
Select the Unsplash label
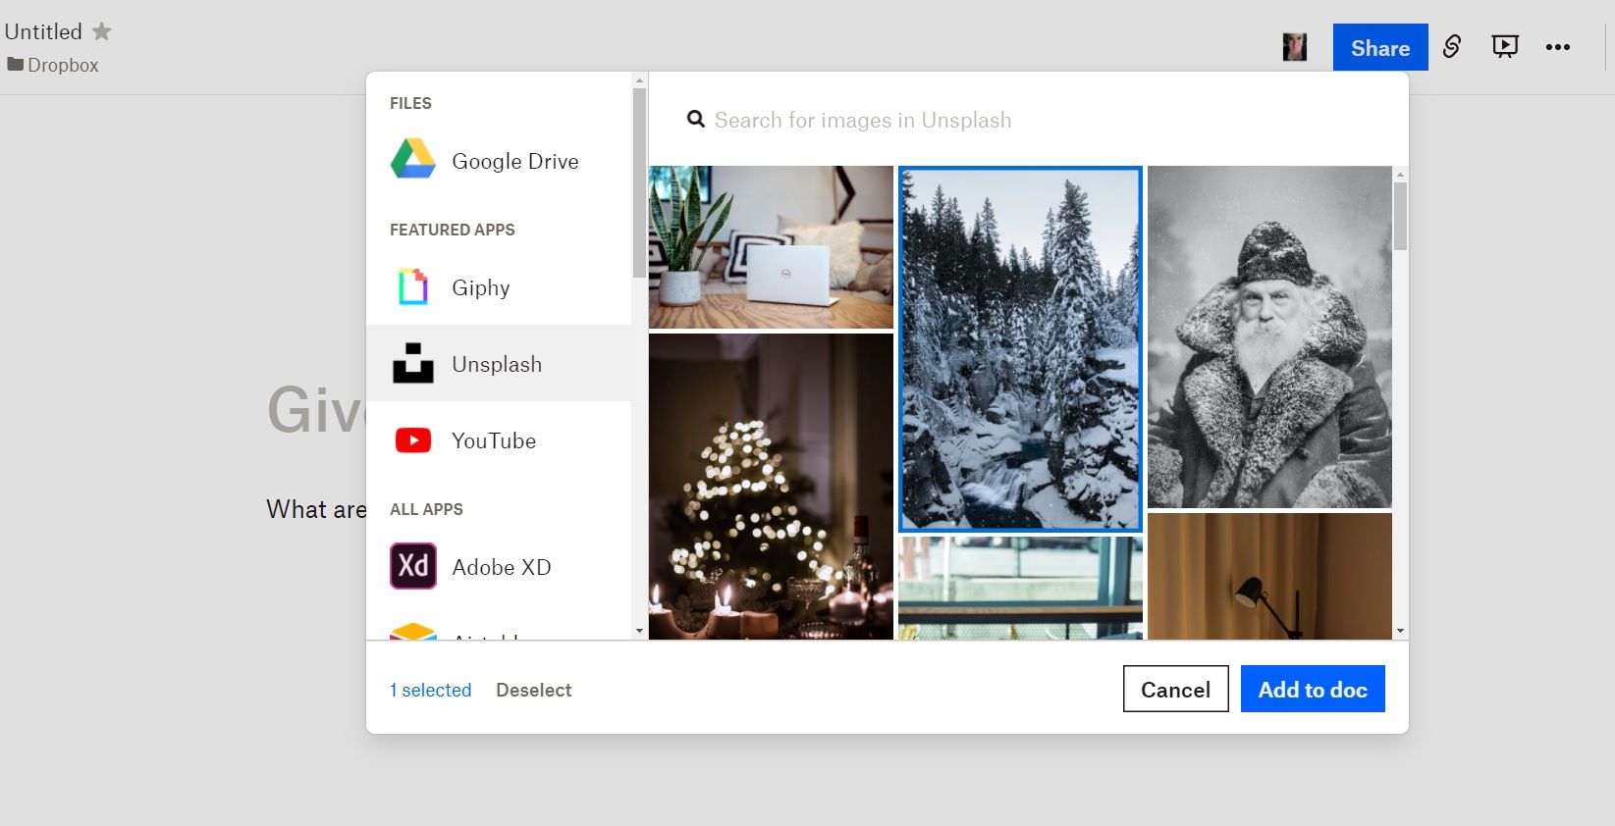click(497, 364)
